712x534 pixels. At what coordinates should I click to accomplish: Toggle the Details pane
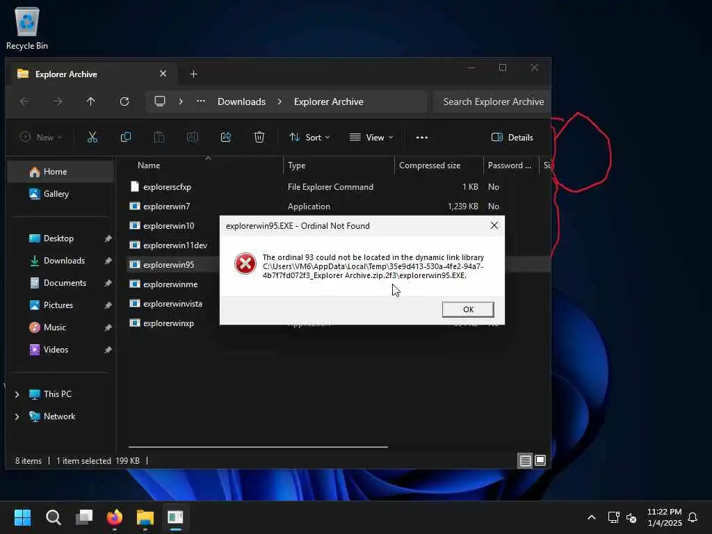pyautogui.click(x=512, y=137)
